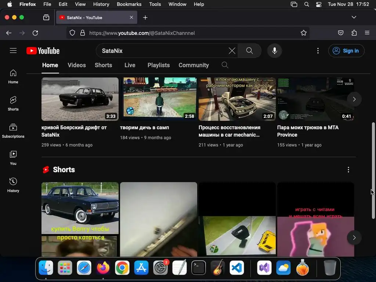This screenshot has height=282, width=376.
Task: Open Spotlight search in menu bar
Action: pos(307,4)
